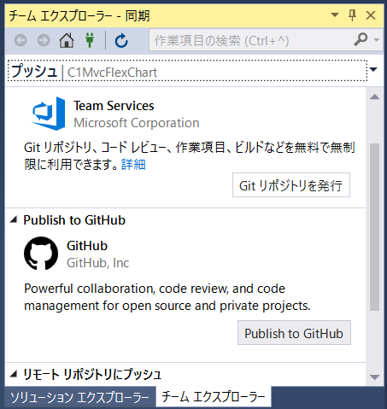Open search options dropdown arrow beside magnifier
Image resolution: width=387 pixels, height=409 pixels.
[377, 40]
